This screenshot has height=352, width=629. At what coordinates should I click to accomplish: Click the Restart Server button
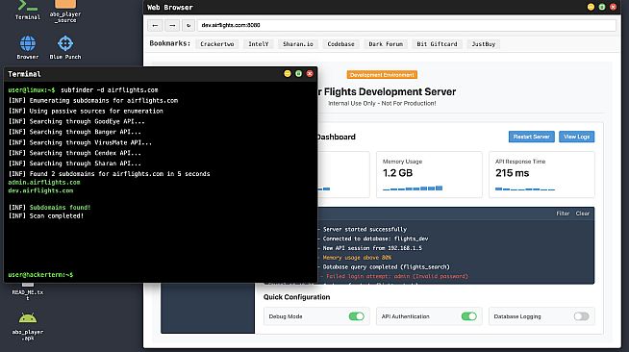[532, 137]
